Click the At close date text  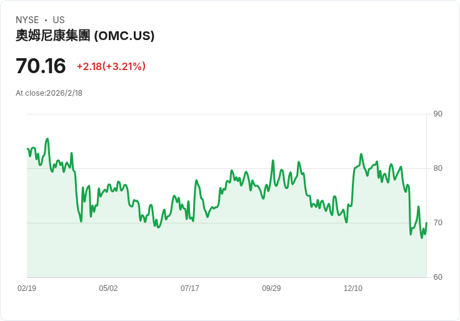pyautogui.click(x=49, y=93)
